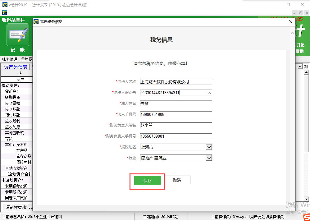Click the scroll-up arrow of the report scrollbar

(306, 72)
